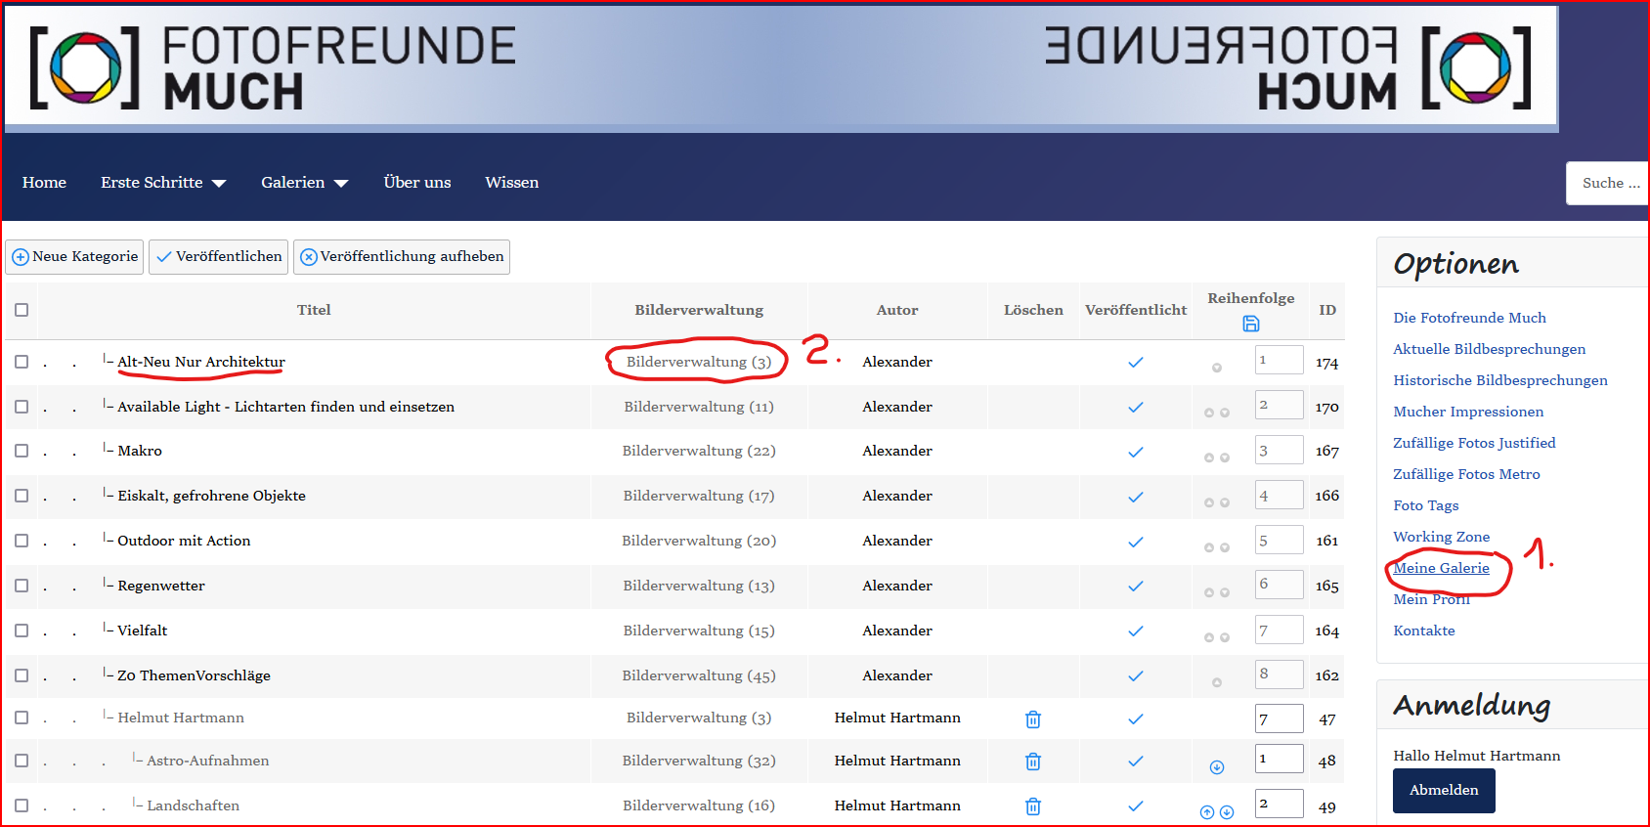Move Landschaften up with the up arrow
Image resolution: width=1650 pixels, height=827 pixels.
coord(1206,812)
